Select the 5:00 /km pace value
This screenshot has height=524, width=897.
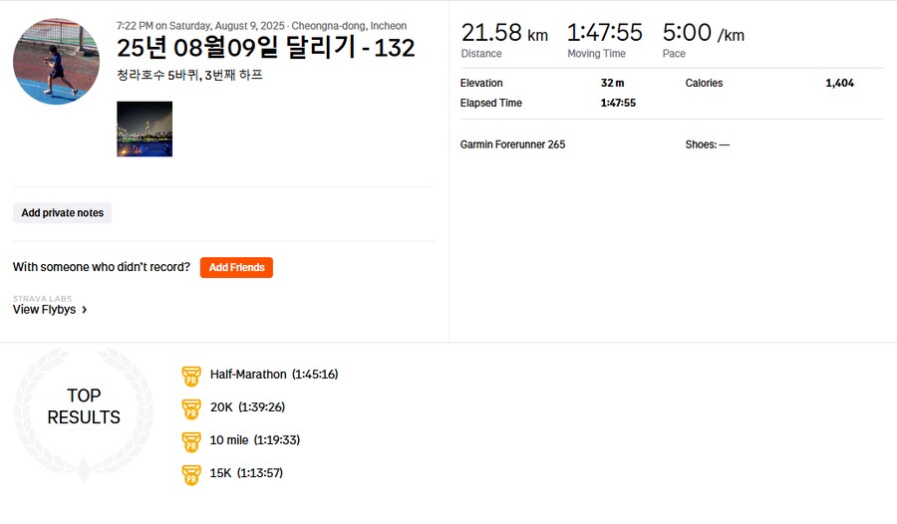(704, 33)
